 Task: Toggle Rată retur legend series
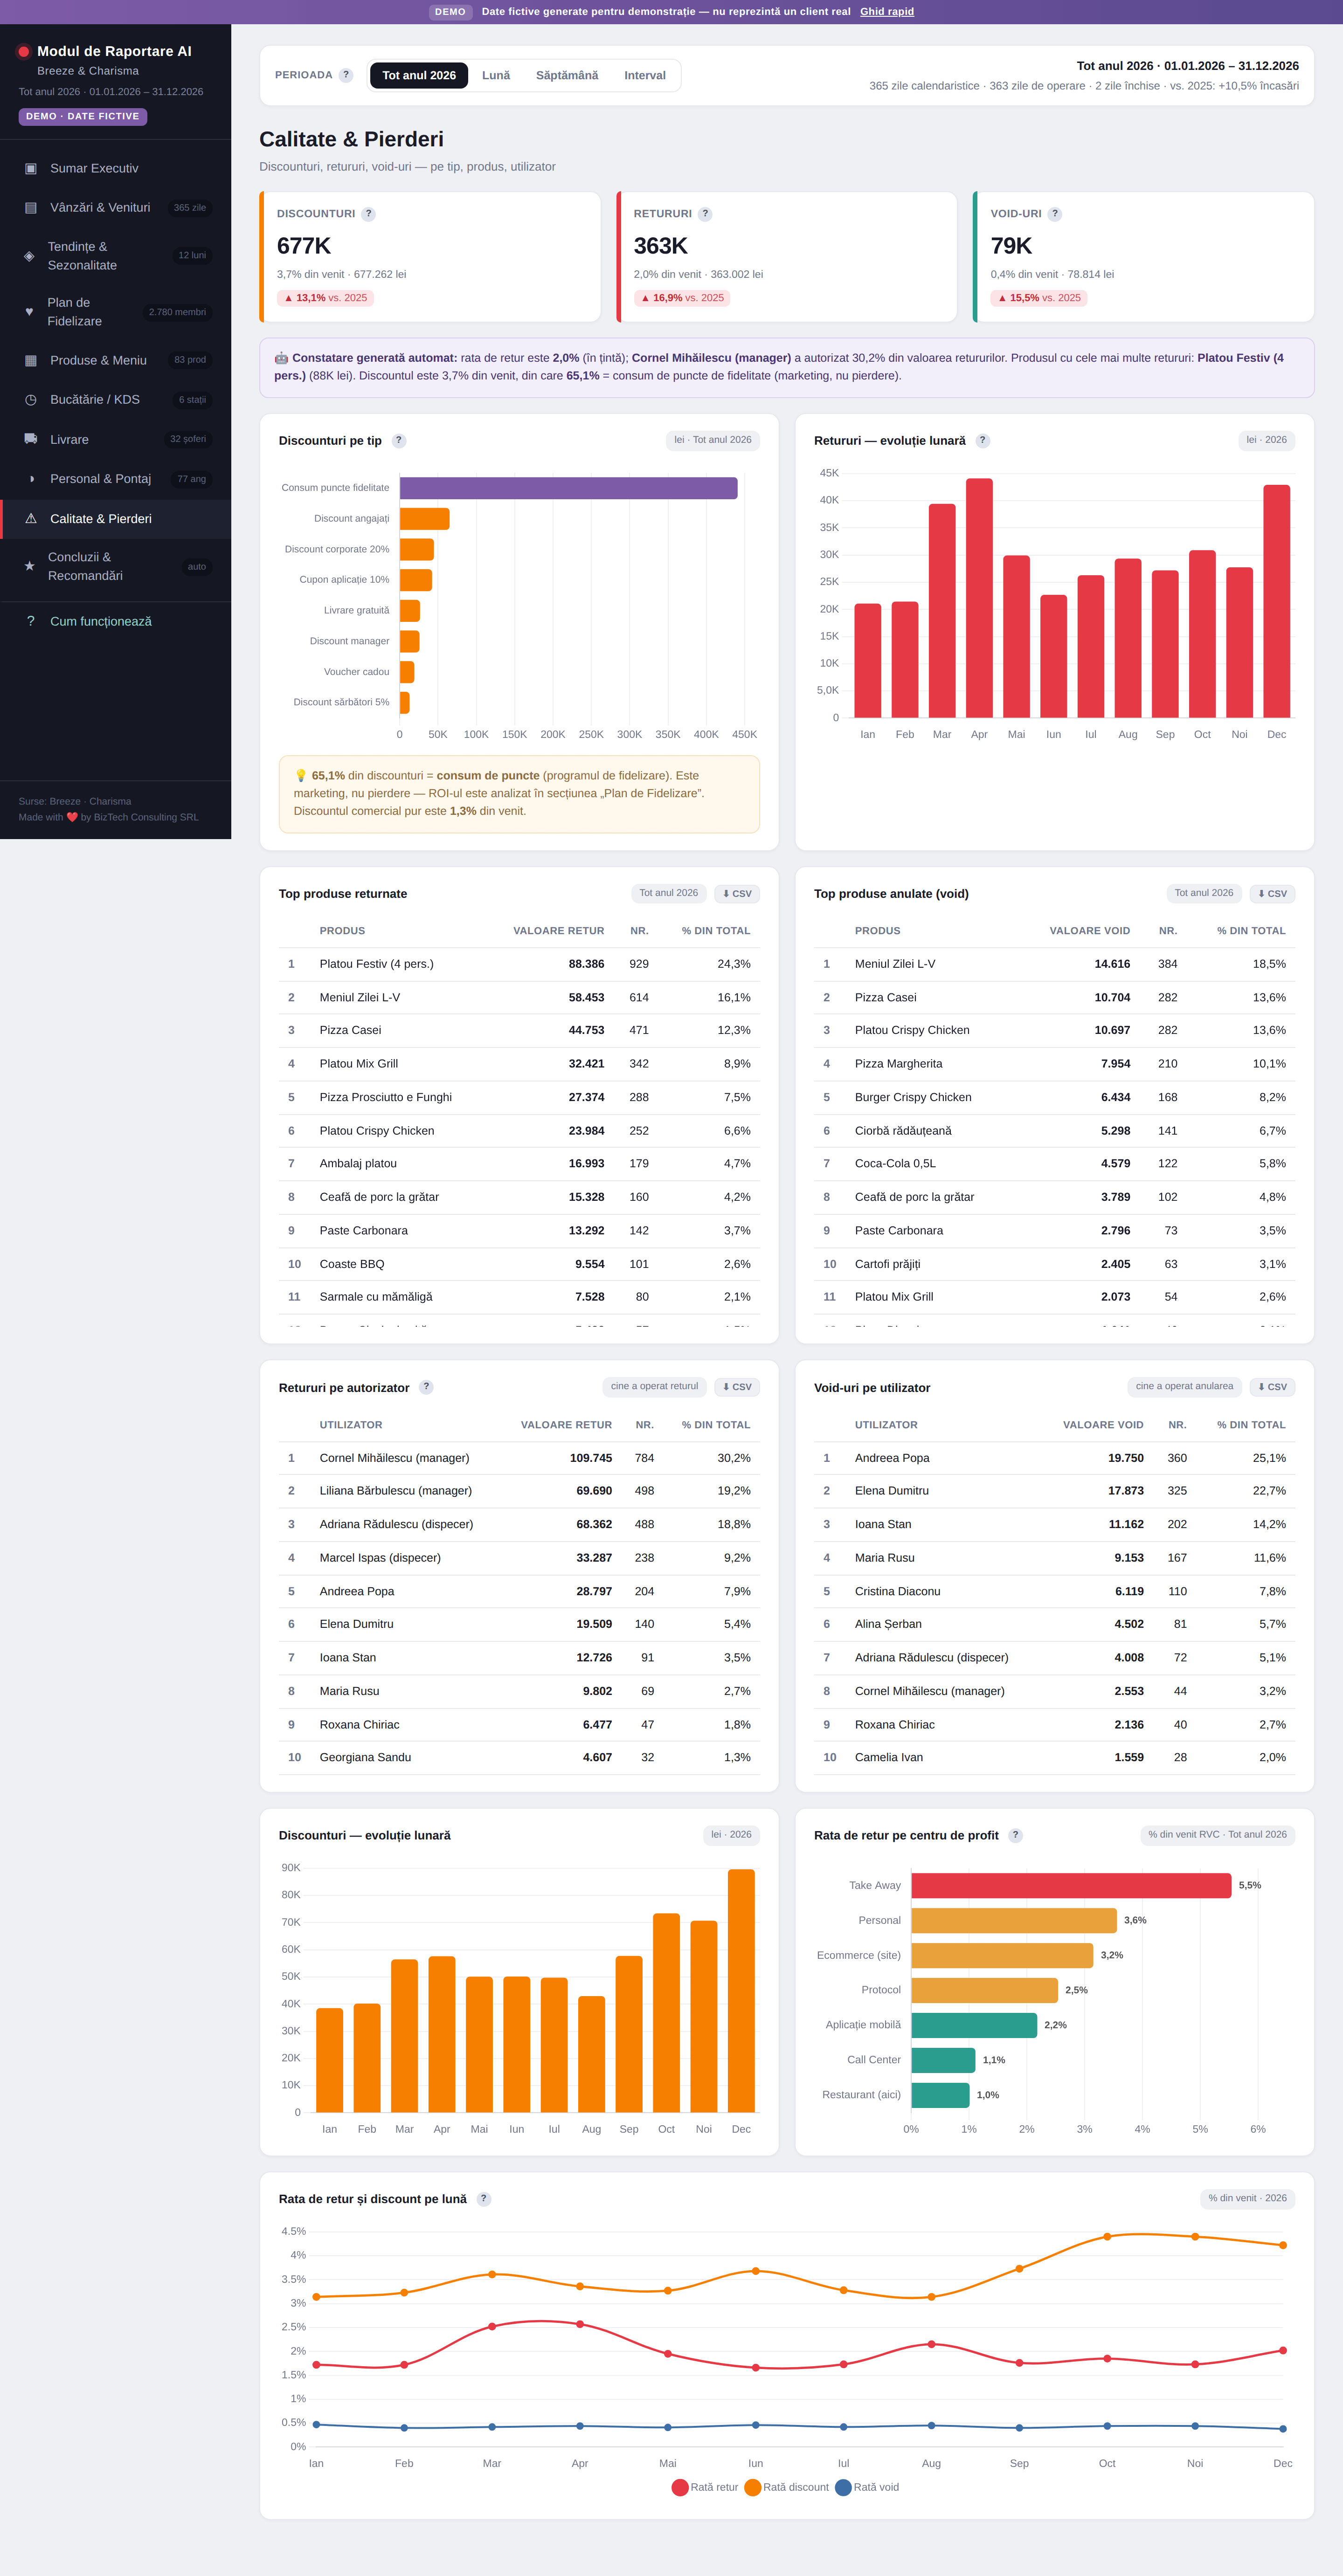coord(705,2487)
